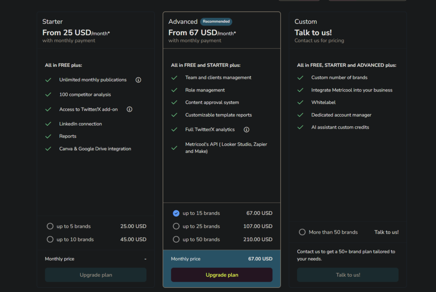Image resolution: width=436 pixels, height=292 pixels.
Task: Select More than 50 brands option
Action: point(302,232)
